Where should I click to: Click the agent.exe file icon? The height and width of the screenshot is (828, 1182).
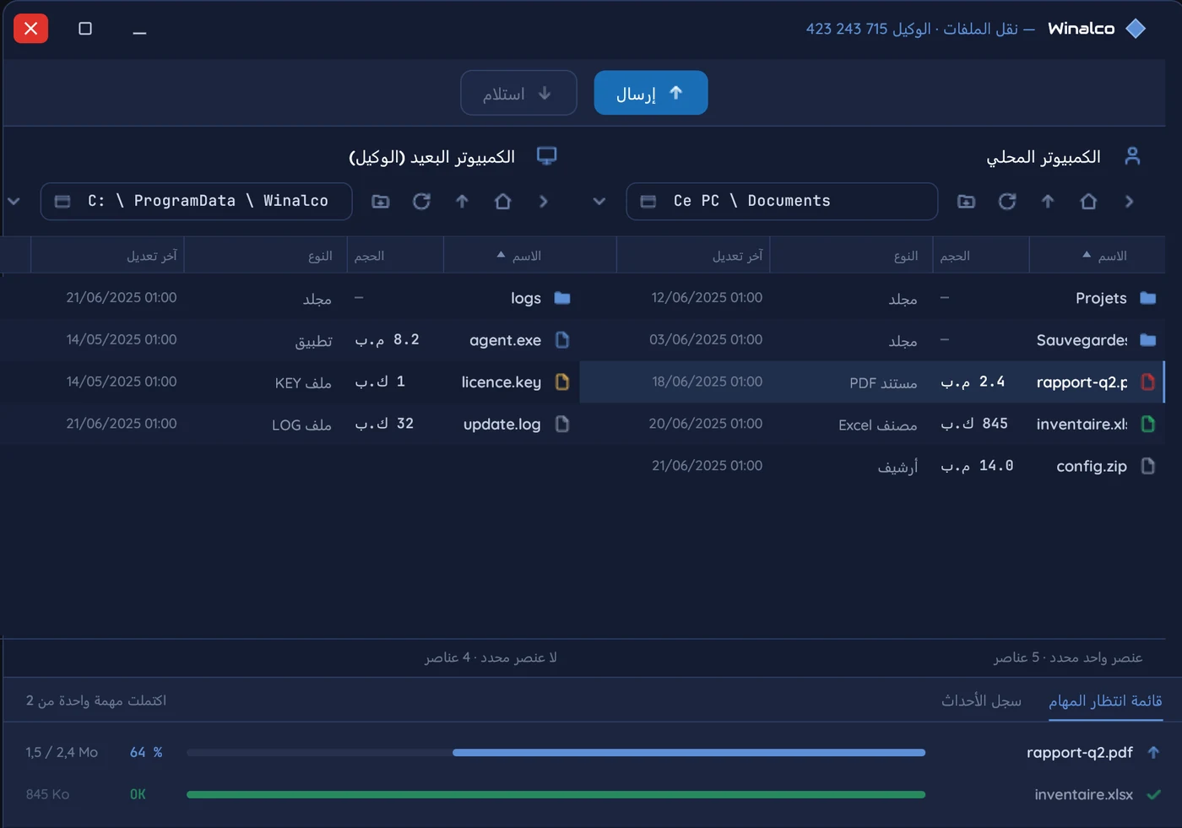click(562, 340)
